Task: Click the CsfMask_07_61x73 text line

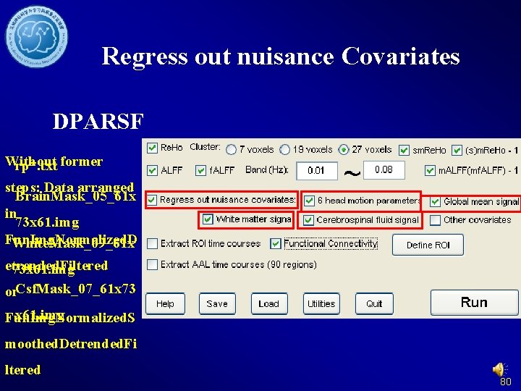Action: tap(75, 289)
